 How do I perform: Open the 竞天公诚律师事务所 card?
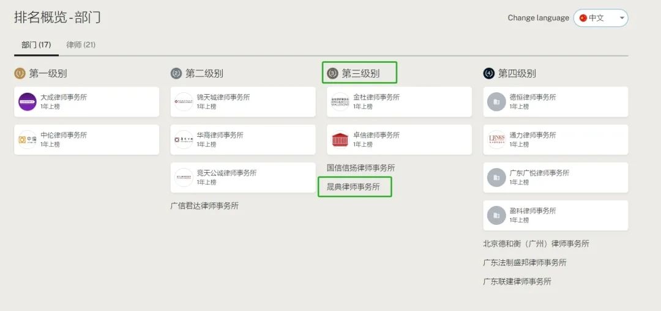click(243, 177)
